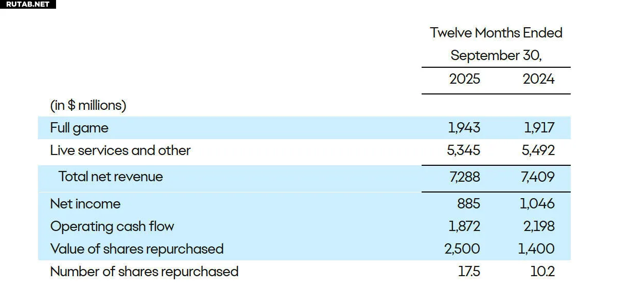Click total net revenue 2025 value 7,288
Viewport: 617px width, 308px height.
pos(464,177)
